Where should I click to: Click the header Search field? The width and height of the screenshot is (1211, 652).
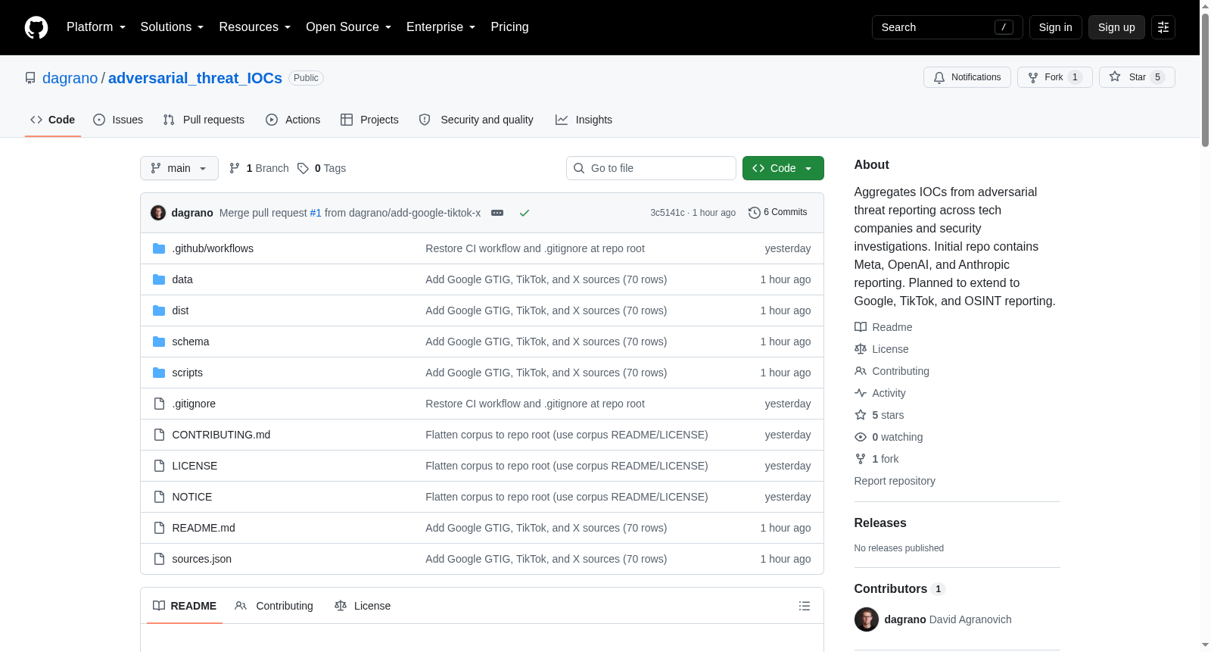[948, 27]
